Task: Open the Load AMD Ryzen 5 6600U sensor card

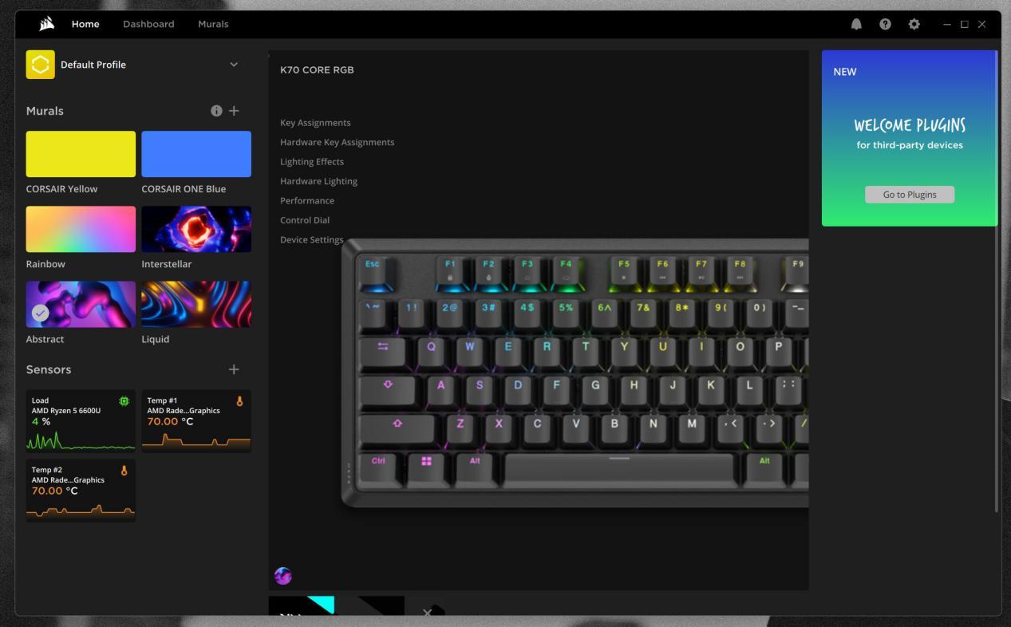Action: (x=81, y=421)
